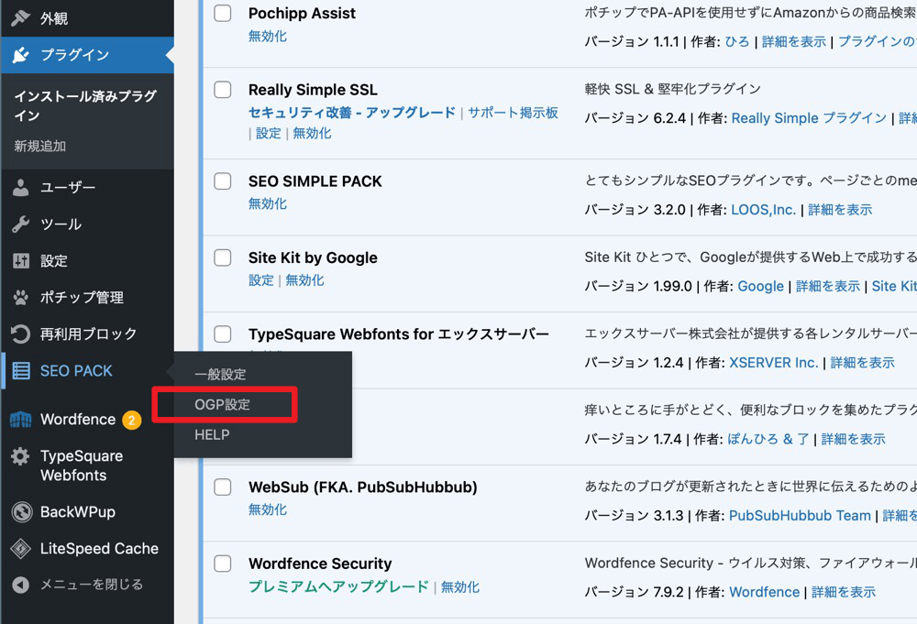Check the Really Simple SSL checkbox
The image size is (917, 624).
(x=222, y=90)
